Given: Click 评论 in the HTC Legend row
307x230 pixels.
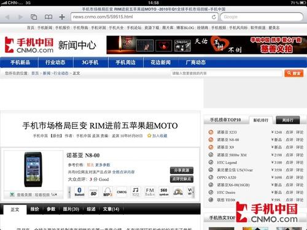Looking at the screenshot, I should click(300, 163).
